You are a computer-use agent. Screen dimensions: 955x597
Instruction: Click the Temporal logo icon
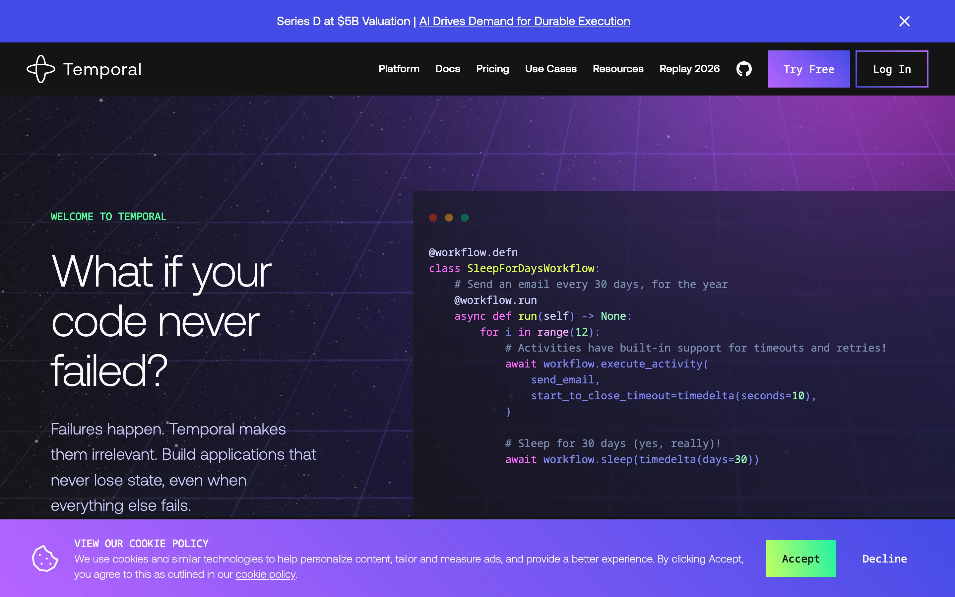tap(41, 69)
